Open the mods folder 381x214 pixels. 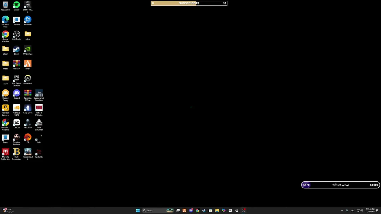pos(5,65)
